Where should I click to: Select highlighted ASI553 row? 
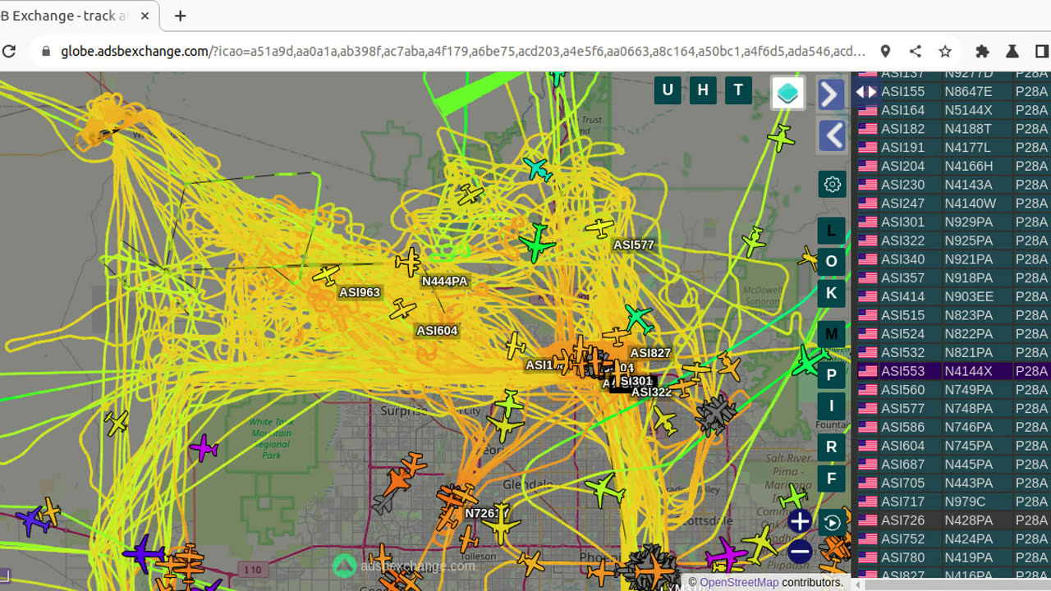pyautogui.click(x=952, y=371)
